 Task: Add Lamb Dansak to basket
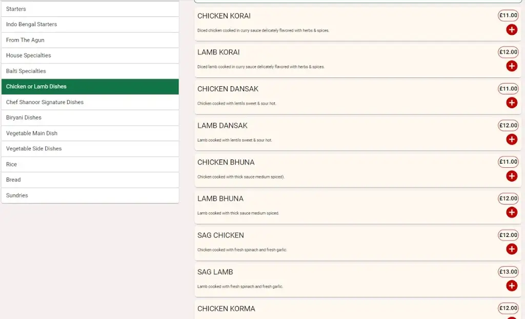[511, 139]
